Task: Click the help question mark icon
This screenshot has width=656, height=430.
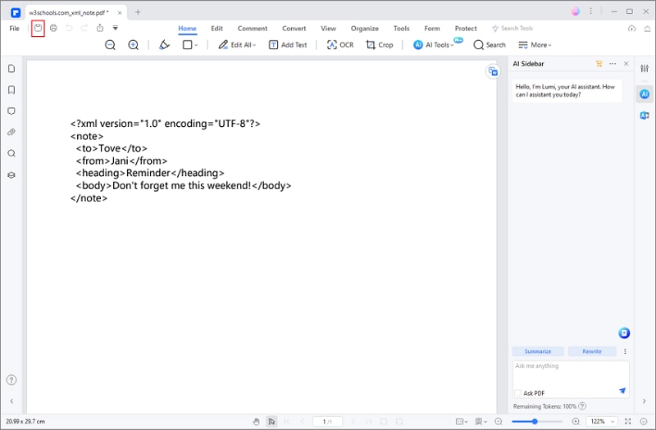Action: [11, 380]
